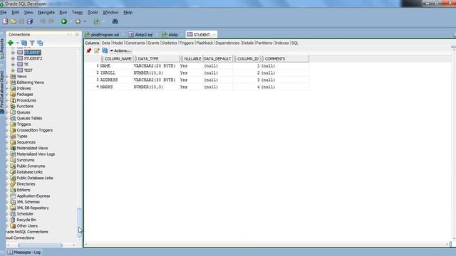Image resolution: width=456 pixels, height=256 pixels.
Task: Click the Connections panel horizontal scrollbar
Action: [40, 245]
